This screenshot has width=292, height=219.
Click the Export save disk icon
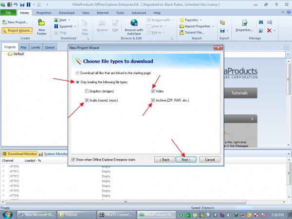222,31
